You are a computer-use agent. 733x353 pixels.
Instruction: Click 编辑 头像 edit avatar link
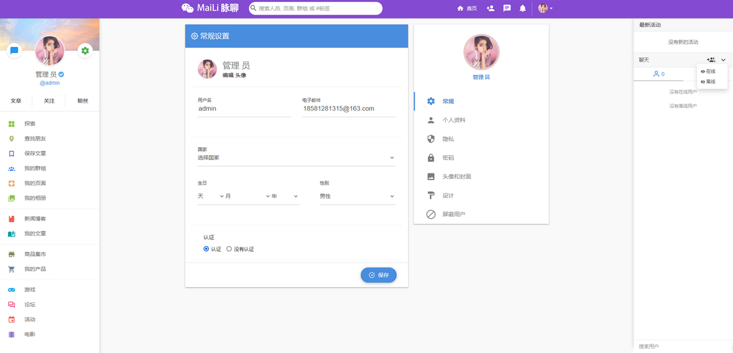[x=234, y=75]
